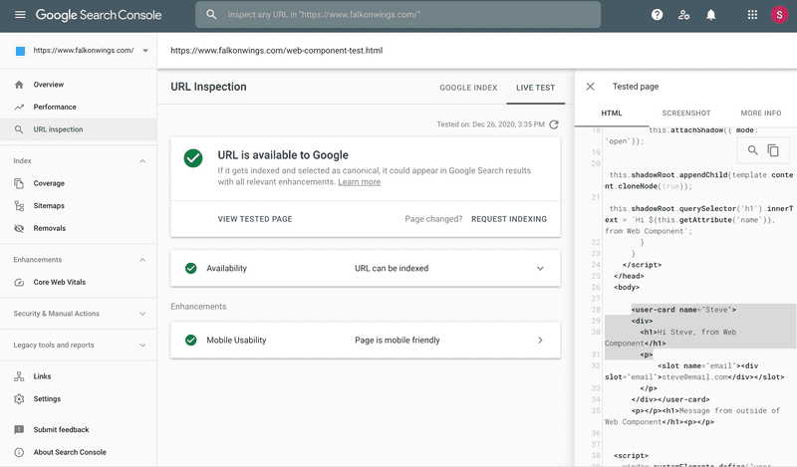
Task: Click 'URL can be indexed' status text
Action: click(392, 268)
